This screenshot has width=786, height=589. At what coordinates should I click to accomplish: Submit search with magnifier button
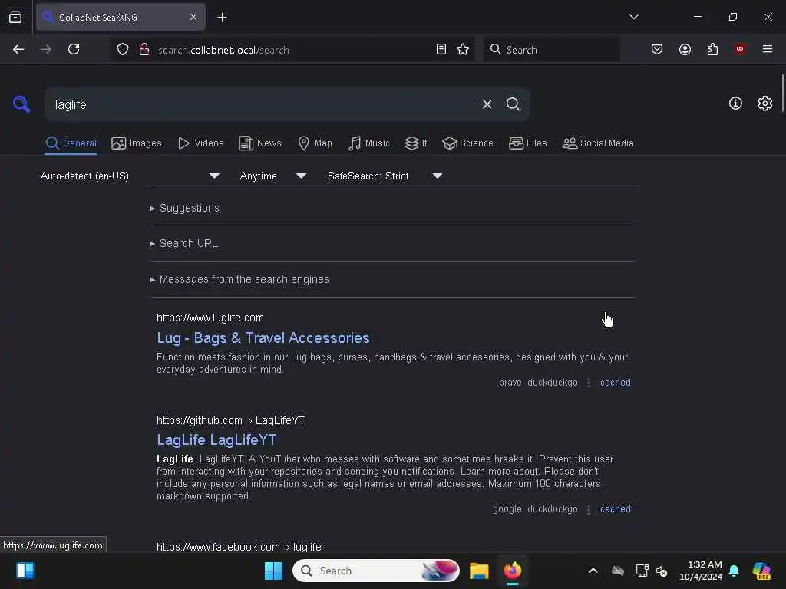[x=513, y=104]
